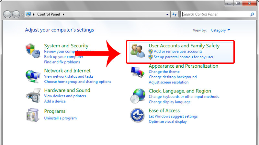Open the Programs heading
This screenshot has width=259, height=145.
tap(55, 111)
